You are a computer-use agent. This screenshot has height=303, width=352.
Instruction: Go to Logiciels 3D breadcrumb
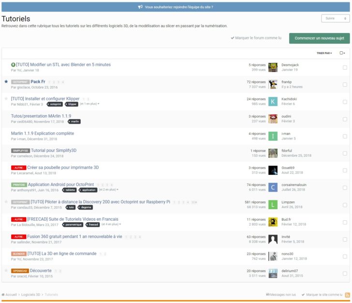pyautogui.click(x=31, y=295)
